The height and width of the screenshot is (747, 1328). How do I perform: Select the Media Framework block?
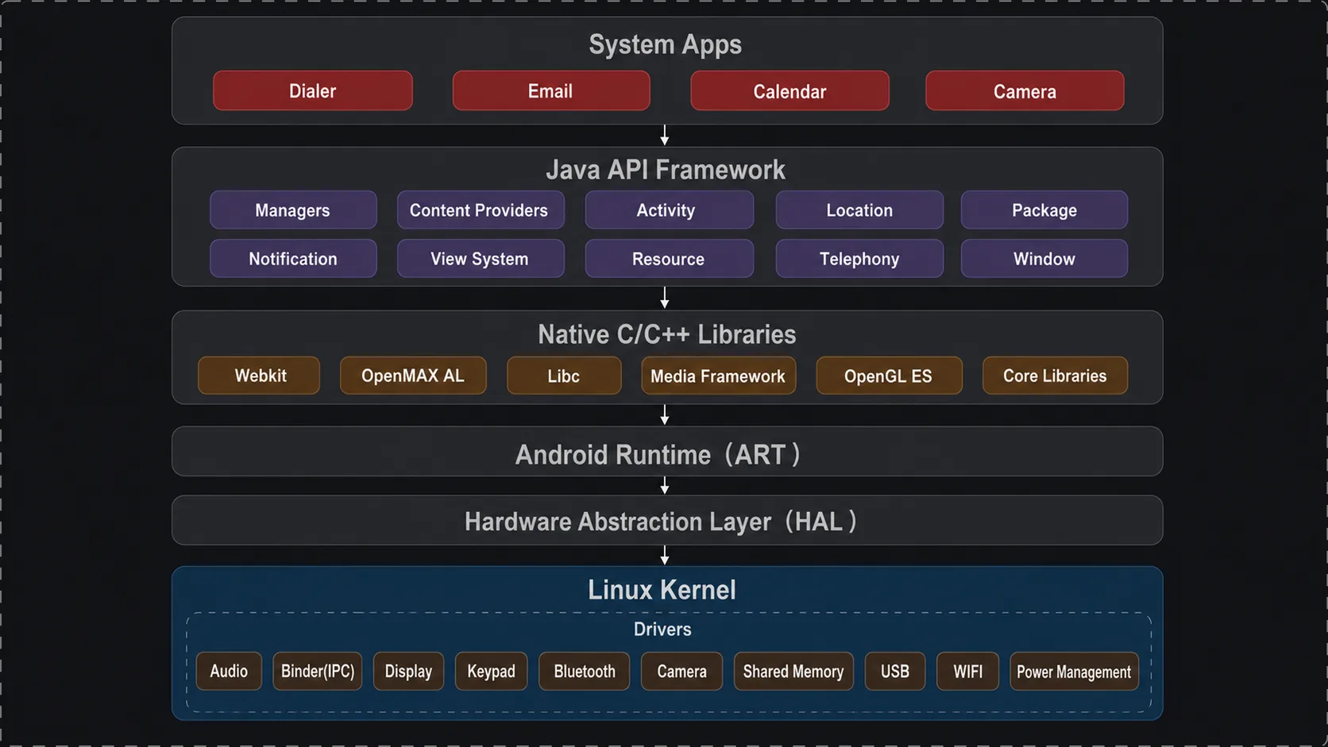tap(719, 375)
